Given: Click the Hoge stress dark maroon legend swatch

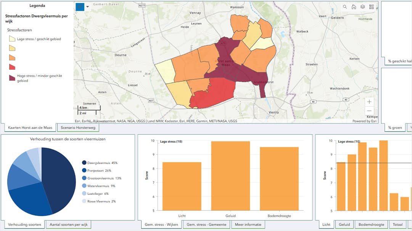Looking at the screenshot, I should click(x=12, y=78).
